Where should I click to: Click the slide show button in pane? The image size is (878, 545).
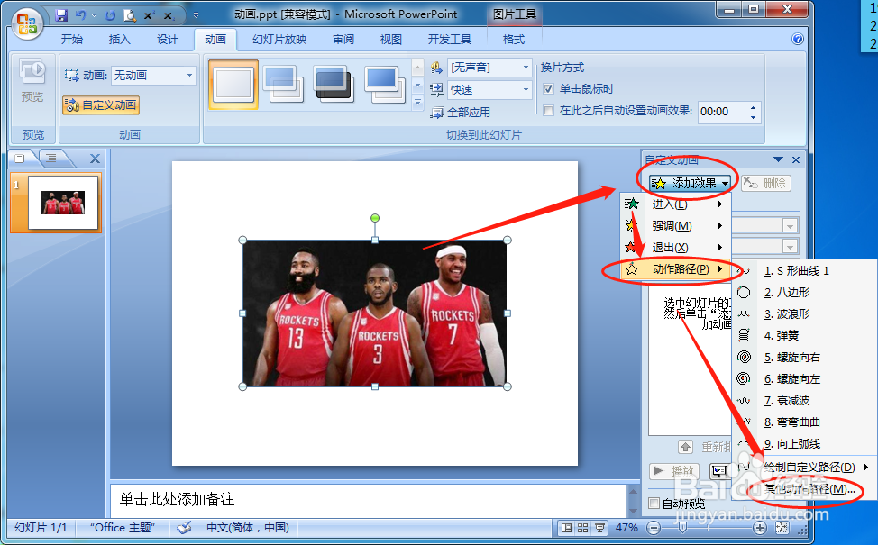click(719, 471)
